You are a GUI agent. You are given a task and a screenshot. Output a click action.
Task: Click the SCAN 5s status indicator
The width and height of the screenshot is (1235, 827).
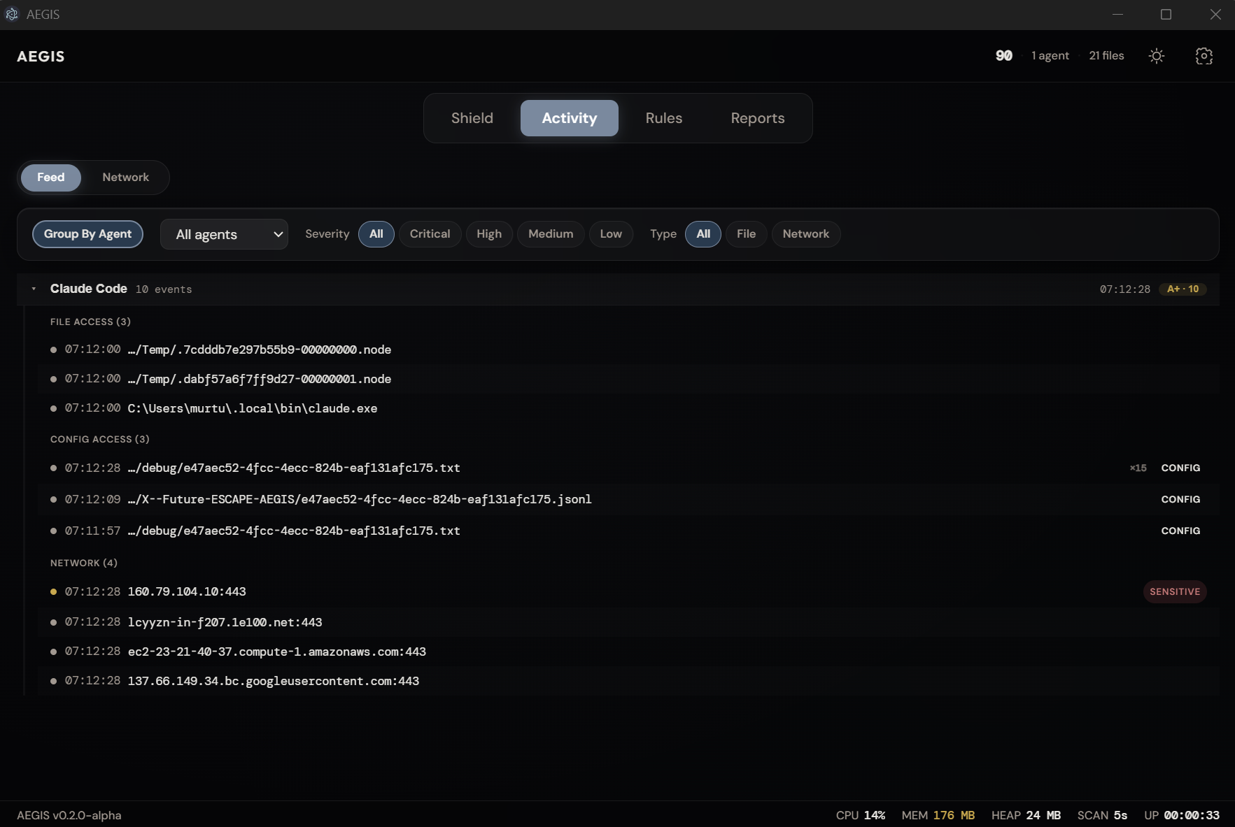click(x=1102, y=815)
